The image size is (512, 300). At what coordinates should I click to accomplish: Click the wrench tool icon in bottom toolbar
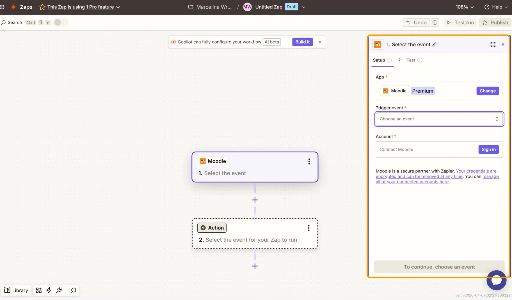tap(59, 290)
